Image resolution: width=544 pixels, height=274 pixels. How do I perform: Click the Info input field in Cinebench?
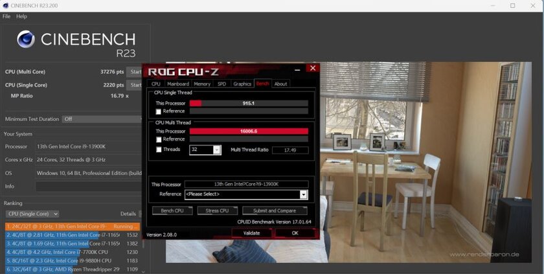pos(89,187)
